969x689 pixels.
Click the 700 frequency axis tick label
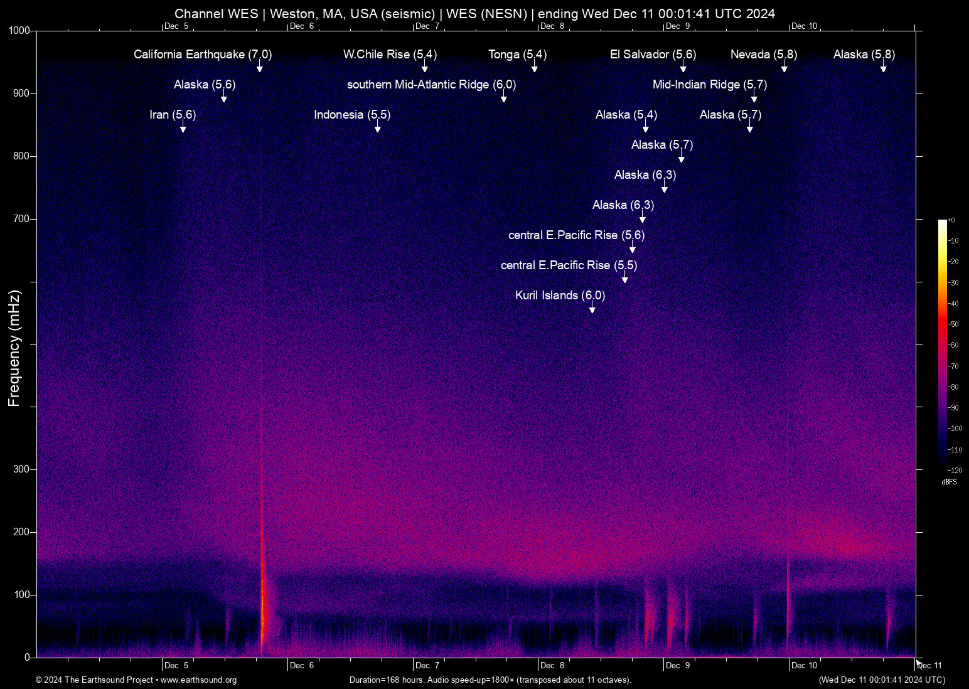click(22, 219)
